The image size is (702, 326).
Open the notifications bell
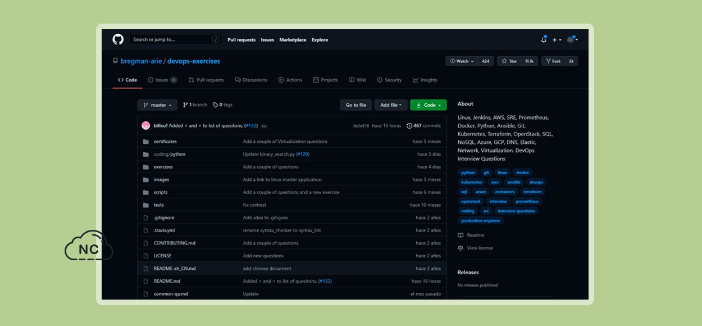(544, 39)
